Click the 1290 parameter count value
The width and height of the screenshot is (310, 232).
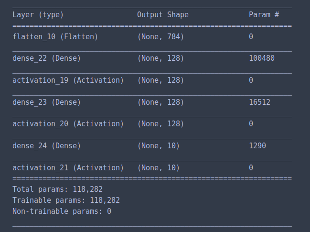257,146
